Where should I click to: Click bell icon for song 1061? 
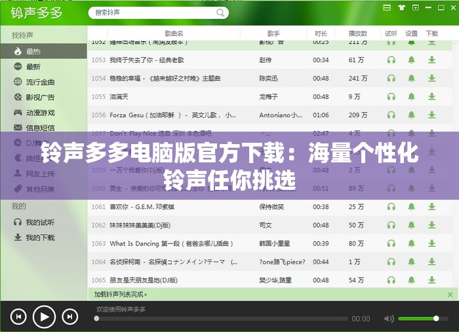(x=411, y=207)
